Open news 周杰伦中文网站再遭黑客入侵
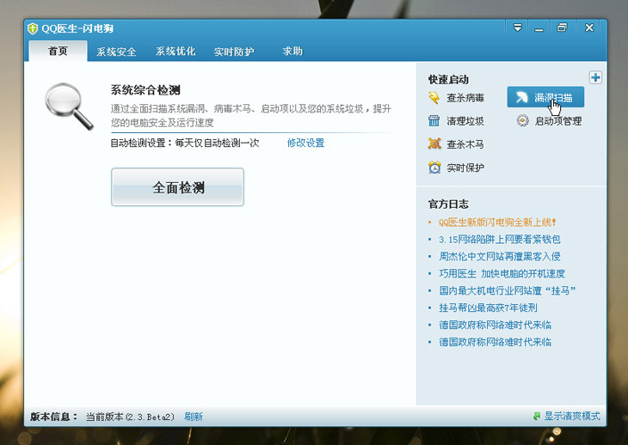Screen dimensions: 628x445 [500, 256]
